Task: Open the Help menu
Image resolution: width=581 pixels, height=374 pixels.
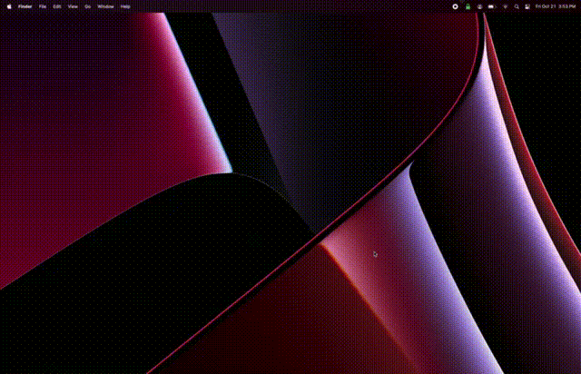Action: pos(125,6)
